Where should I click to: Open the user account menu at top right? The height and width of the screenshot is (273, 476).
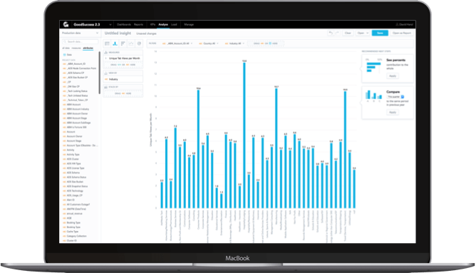[404, 25]
